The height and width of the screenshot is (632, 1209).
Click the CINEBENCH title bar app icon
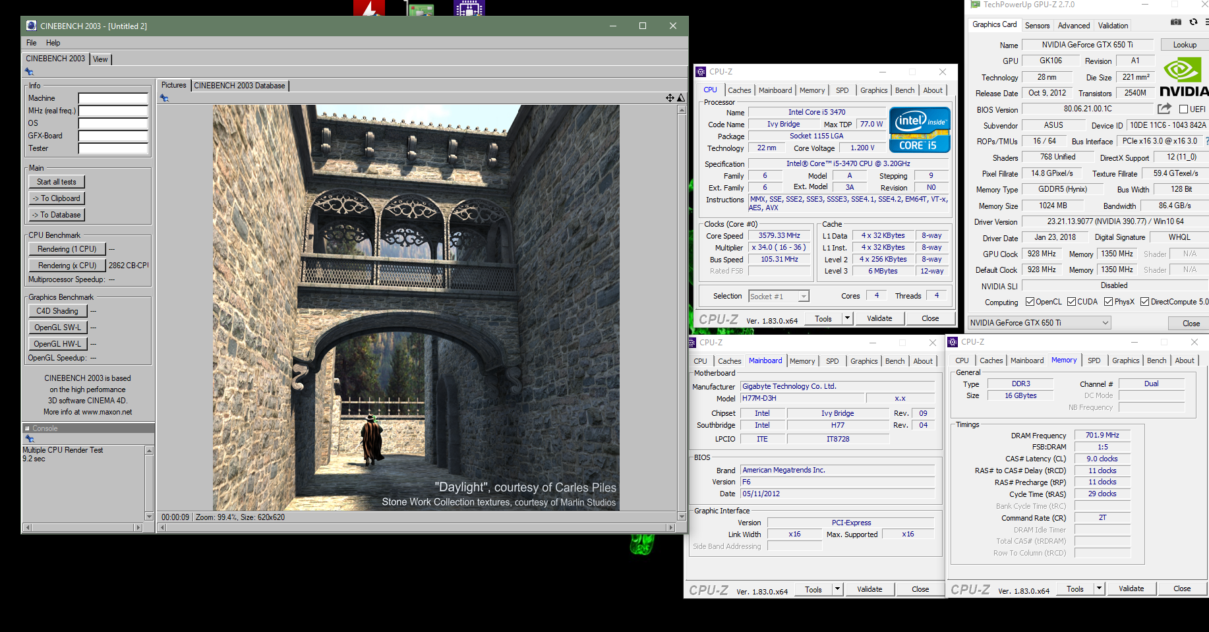[31, 26]
